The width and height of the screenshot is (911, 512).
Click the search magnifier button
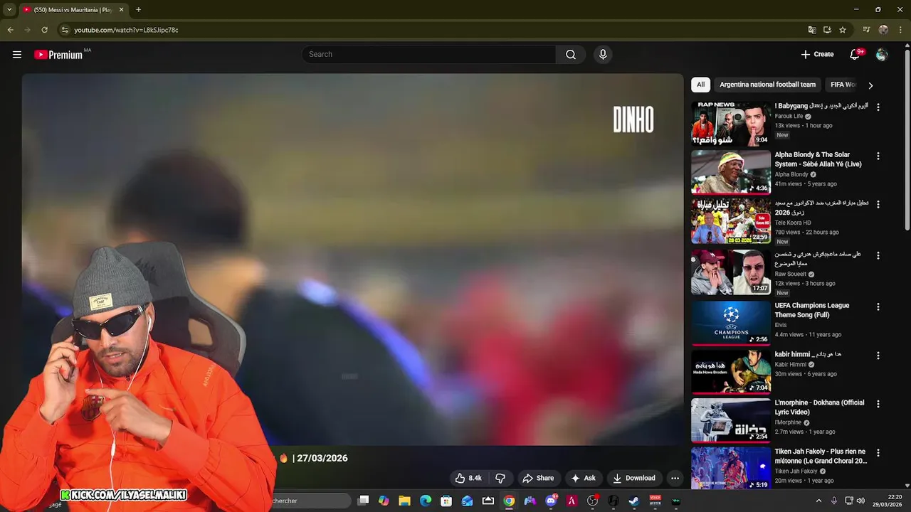click(571, 55)
